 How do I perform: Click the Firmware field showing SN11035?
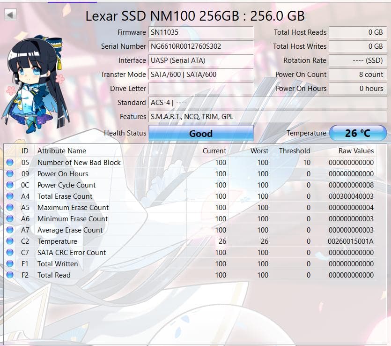[x=201, y=32]
